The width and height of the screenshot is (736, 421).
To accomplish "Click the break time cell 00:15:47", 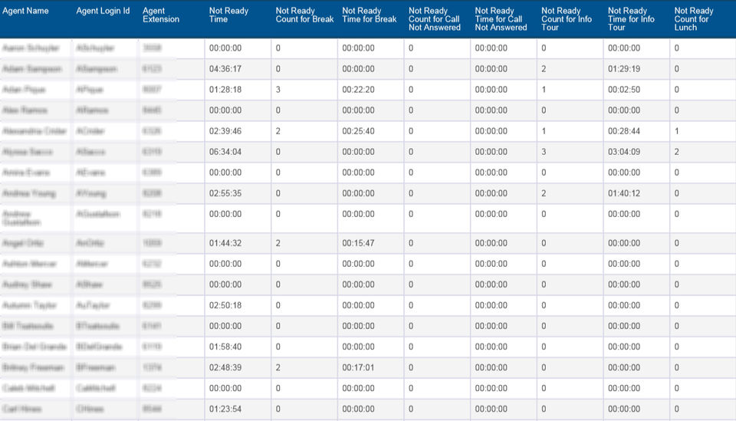I will (x=358, y=243).
